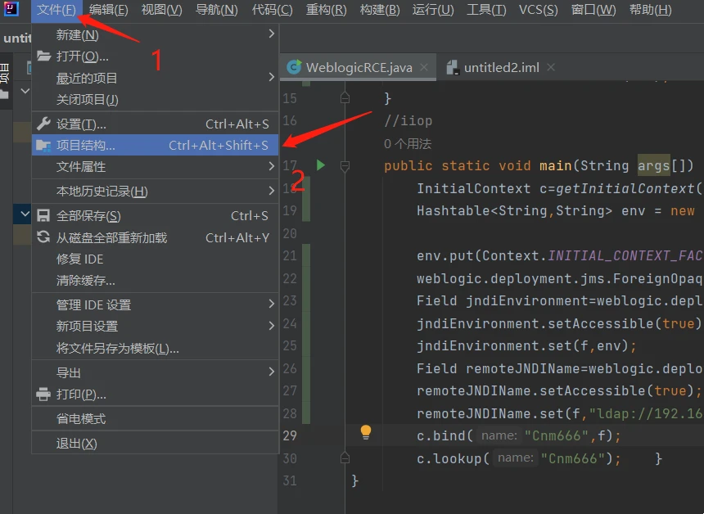Screen dimensions: 704x514
Task: Open the 导航(N) menu
Action: [x=217, y=10]
